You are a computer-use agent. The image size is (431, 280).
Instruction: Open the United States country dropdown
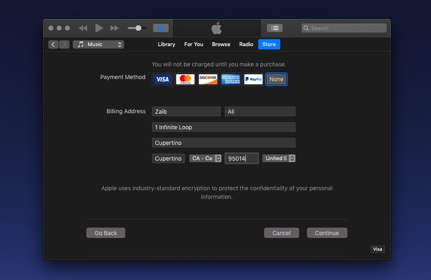pos(279,158)
